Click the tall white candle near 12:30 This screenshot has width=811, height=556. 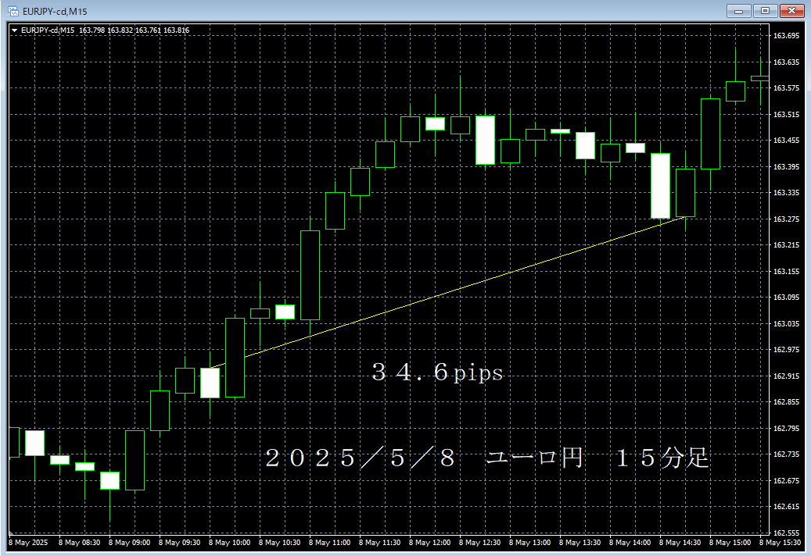485,140
